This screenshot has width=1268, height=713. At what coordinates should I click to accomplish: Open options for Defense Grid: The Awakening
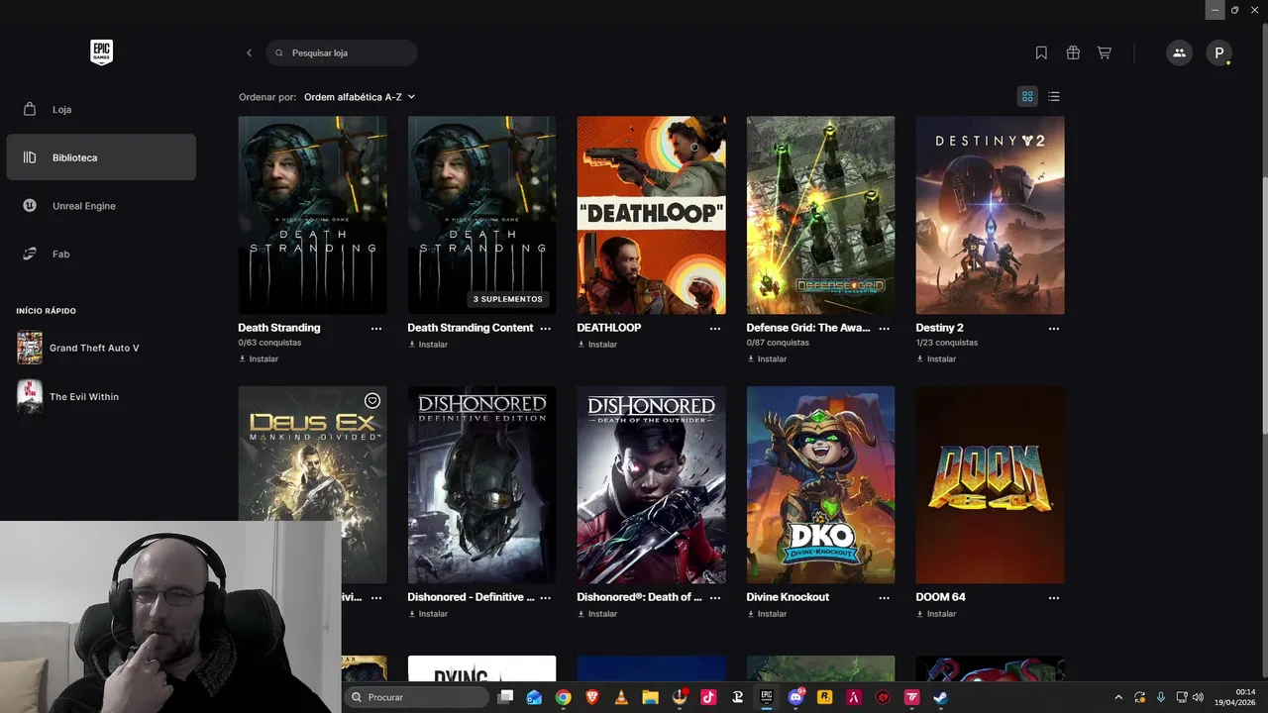885,328
